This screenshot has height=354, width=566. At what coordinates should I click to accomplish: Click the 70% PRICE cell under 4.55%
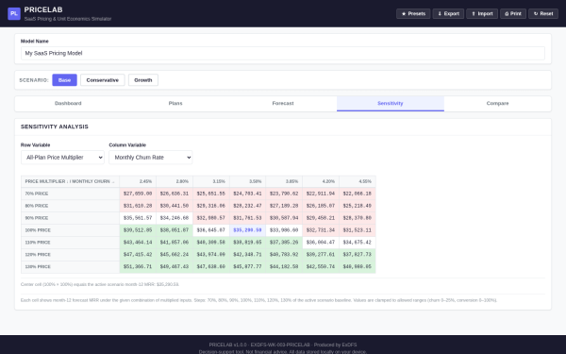tap(358, 194)
